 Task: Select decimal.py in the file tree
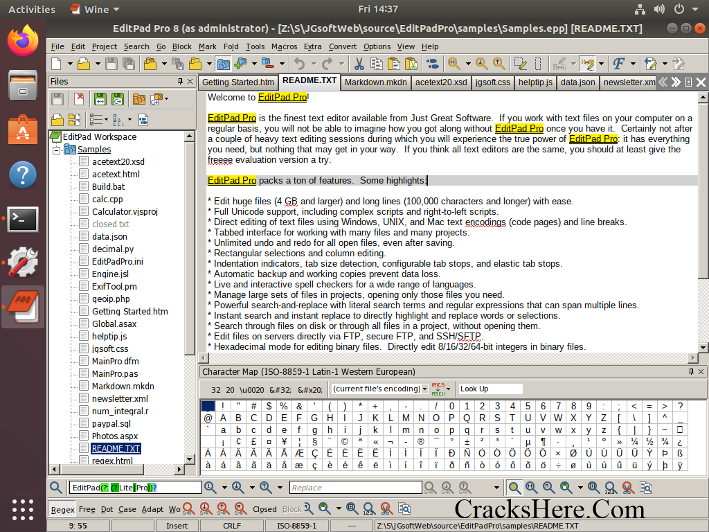pyautogui.click(x=113, y=249)
